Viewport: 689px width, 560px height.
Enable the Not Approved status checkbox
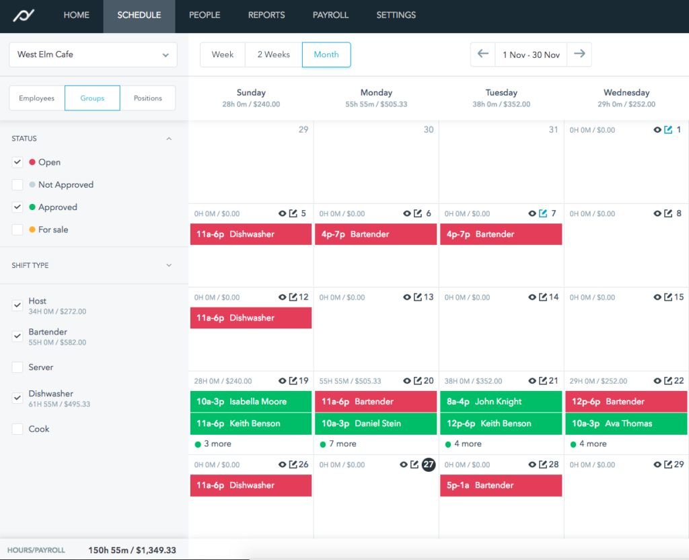pos(17,184)
